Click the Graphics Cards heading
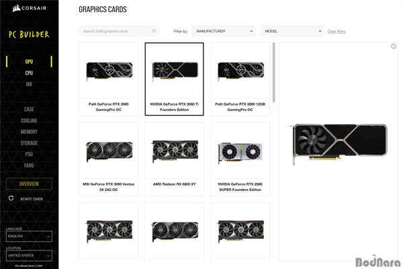This screenshot has width=403, height=269. point(103,9)
